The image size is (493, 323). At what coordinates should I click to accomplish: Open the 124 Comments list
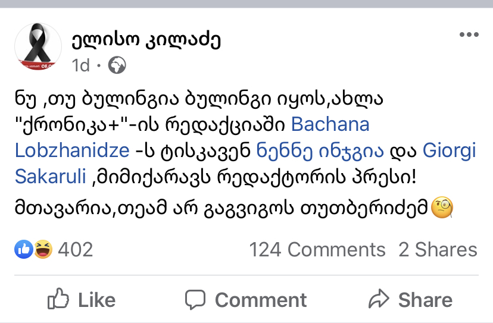pos(317,250)
